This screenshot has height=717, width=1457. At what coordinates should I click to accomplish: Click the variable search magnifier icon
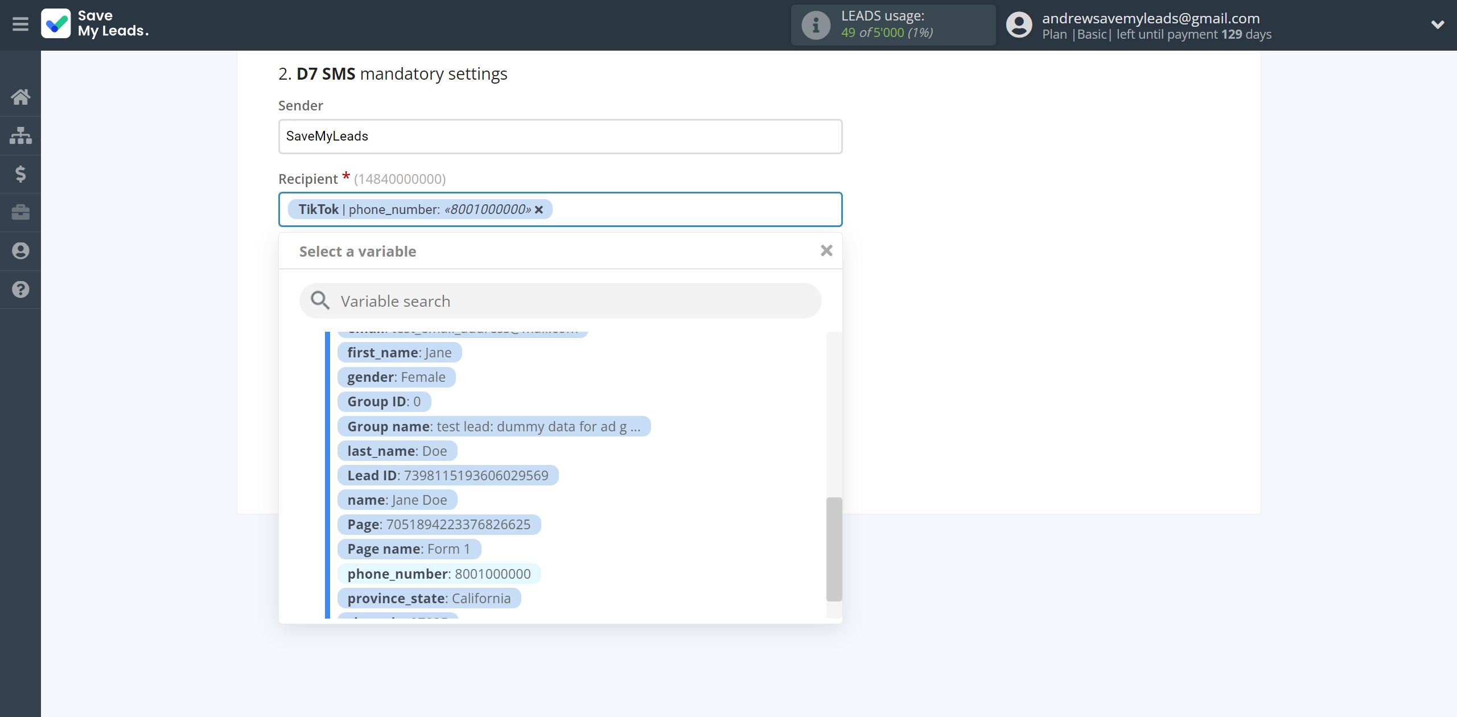click(320, 300)
